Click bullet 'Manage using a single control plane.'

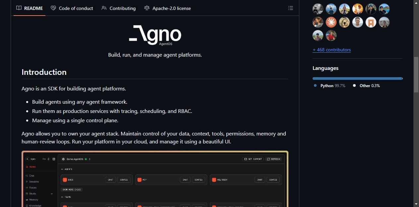(75, 121)
